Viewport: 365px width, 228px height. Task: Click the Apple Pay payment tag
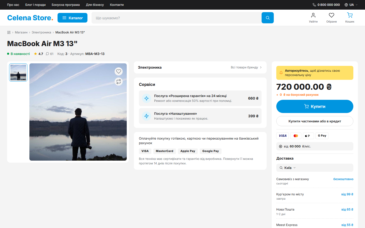point(188,151)
